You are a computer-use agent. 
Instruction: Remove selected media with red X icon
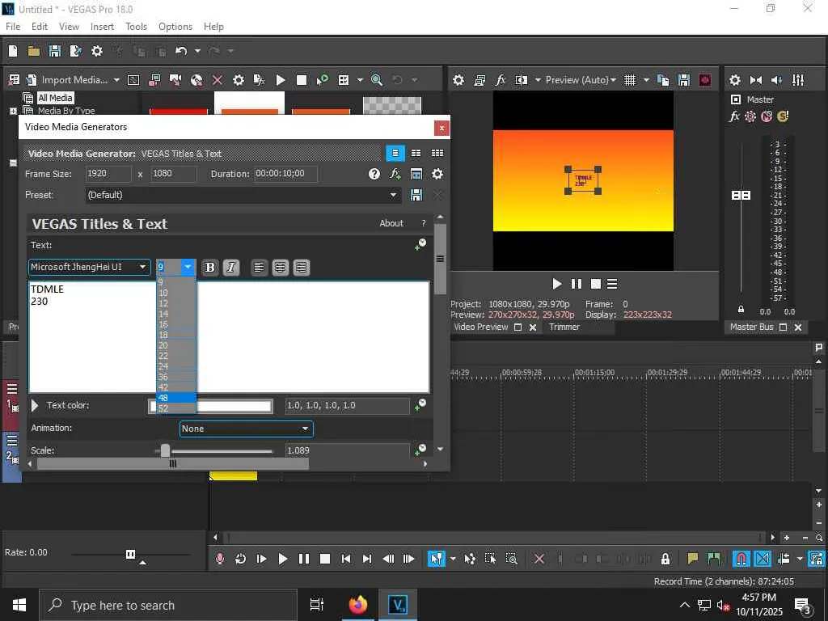[217, 80]
